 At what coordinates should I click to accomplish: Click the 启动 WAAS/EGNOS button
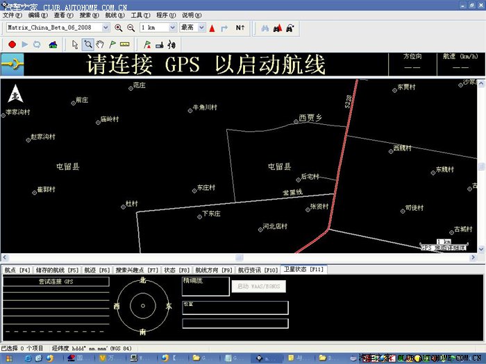coord(258,286)
